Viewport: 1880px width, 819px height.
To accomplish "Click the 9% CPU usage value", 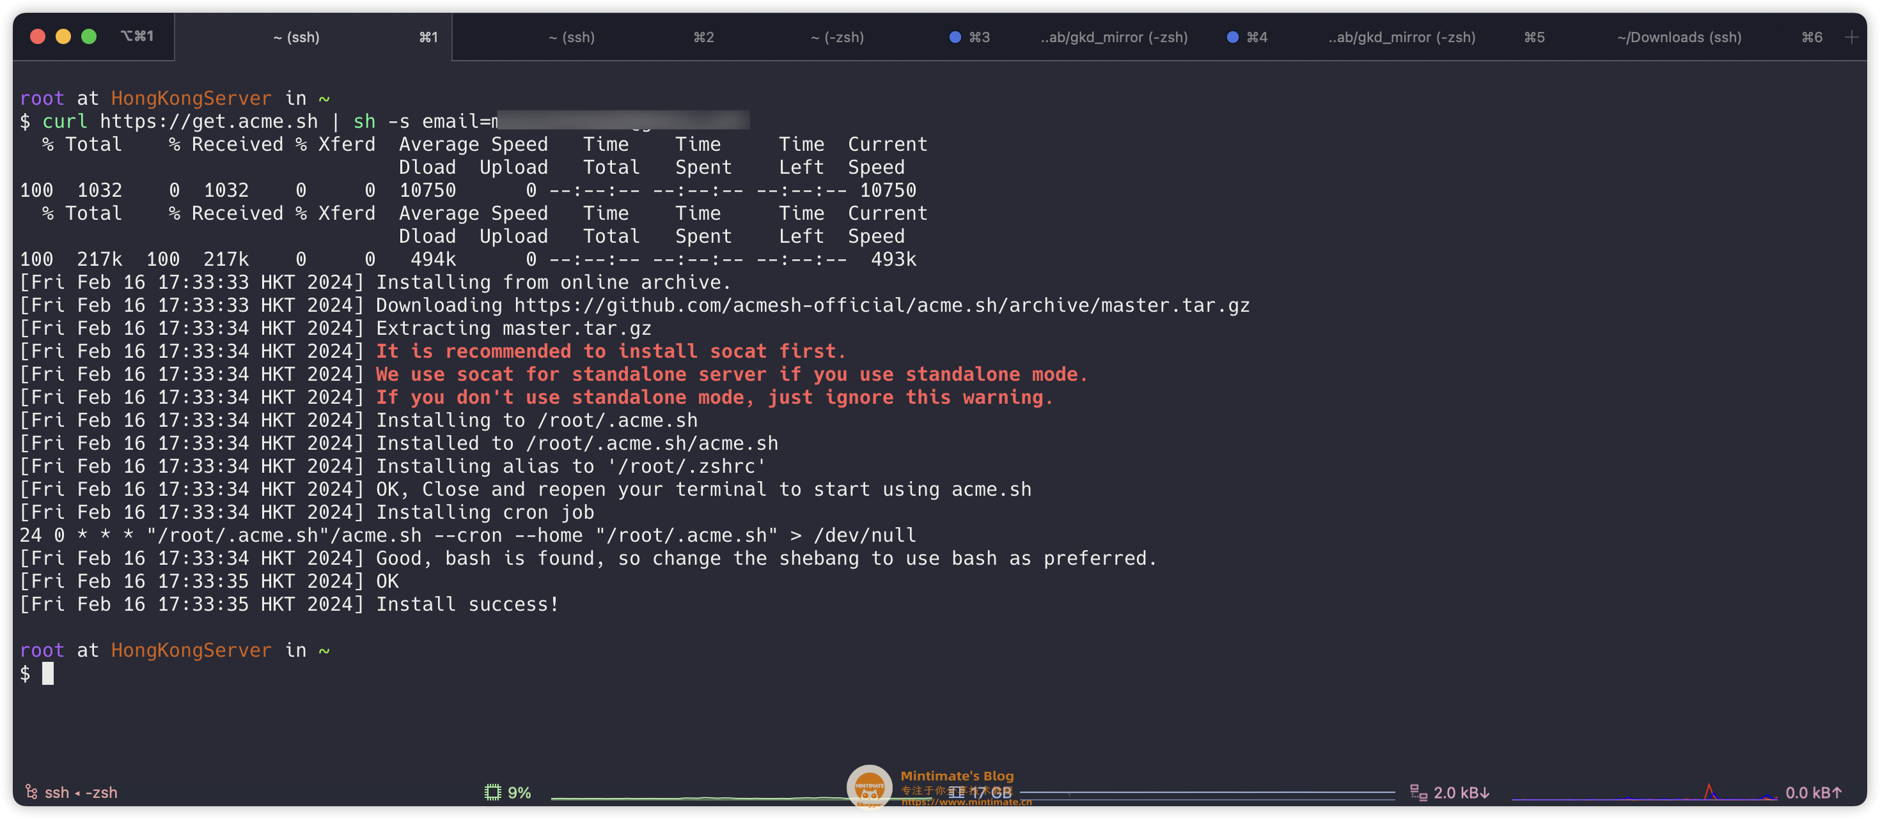I will [519, 792].
